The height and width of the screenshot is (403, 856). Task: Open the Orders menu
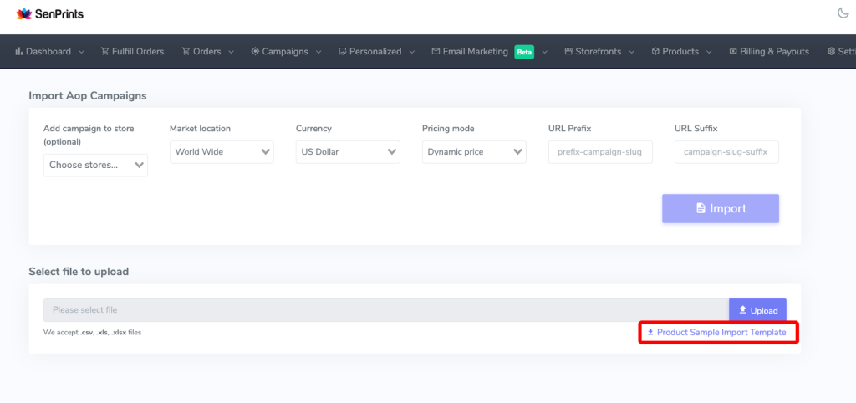coord(207,51)
